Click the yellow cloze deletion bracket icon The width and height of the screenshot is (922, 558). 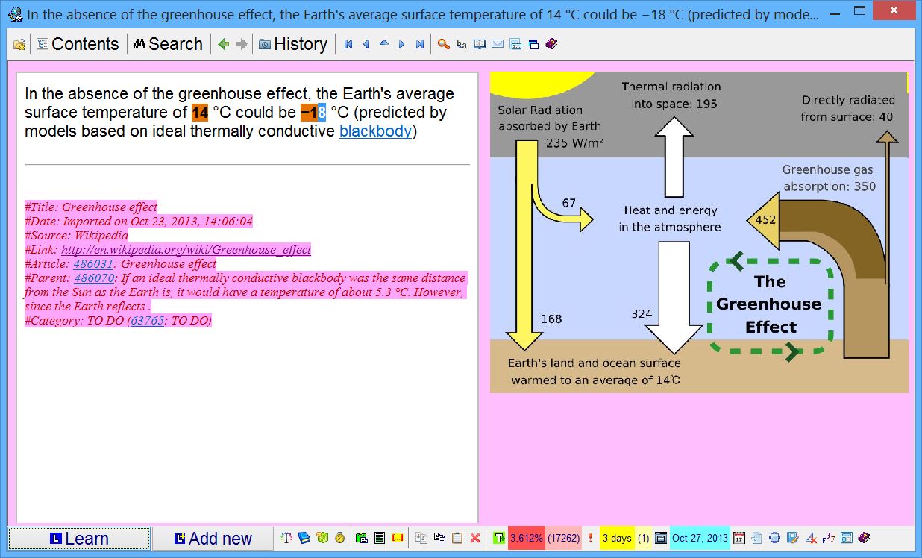click(398, 538)
